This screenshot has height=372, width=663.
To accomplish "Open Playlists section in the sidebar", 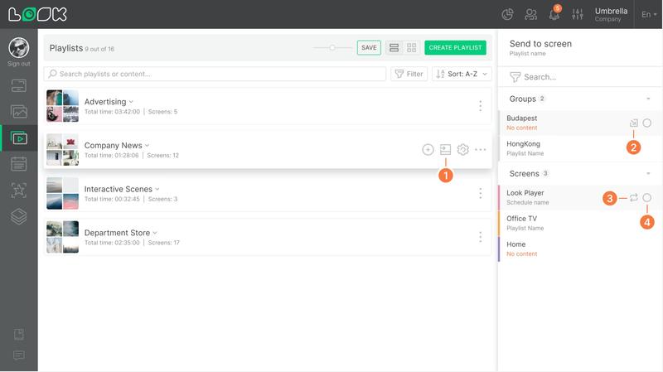I will (x=19, y=138).
